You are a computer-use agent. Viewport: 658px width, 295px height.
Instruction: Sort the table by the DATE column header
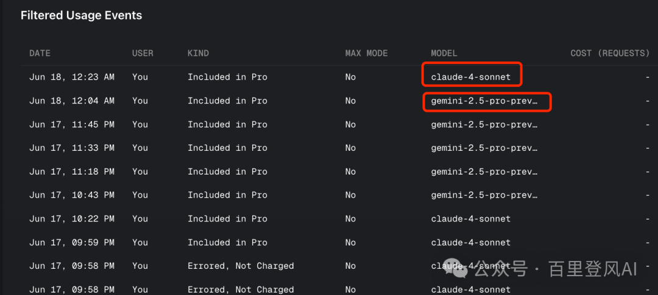40,54
